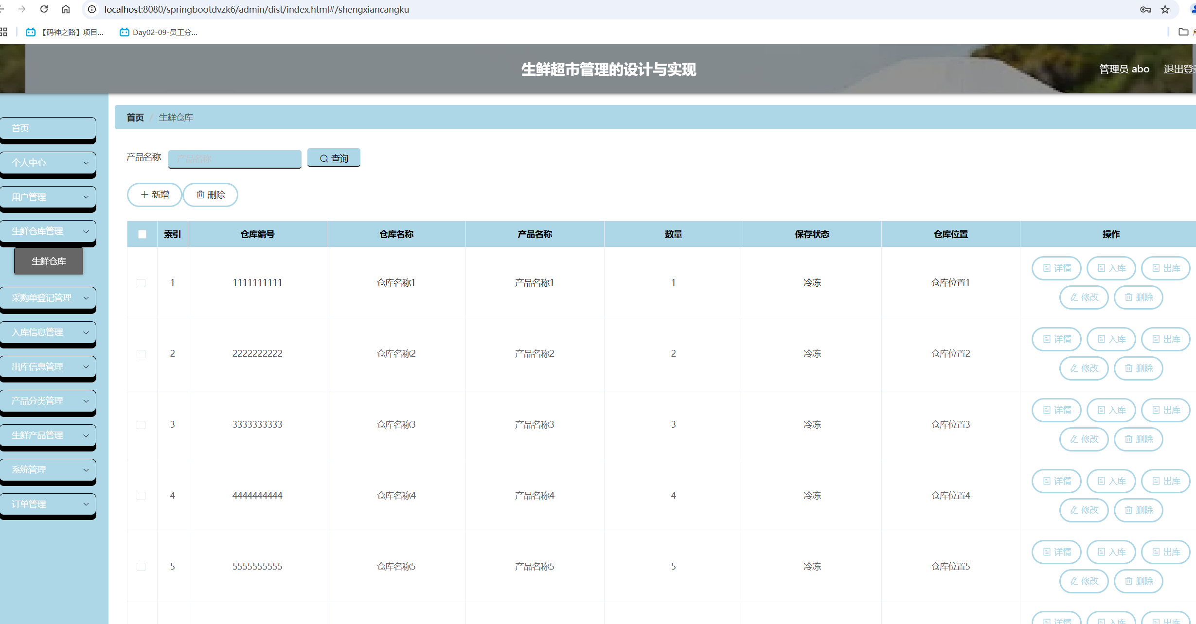Click 修改 for 仓库名称5 row
The height and width of the screenshot is (624, 1196).
click(x=1084, y=581)
